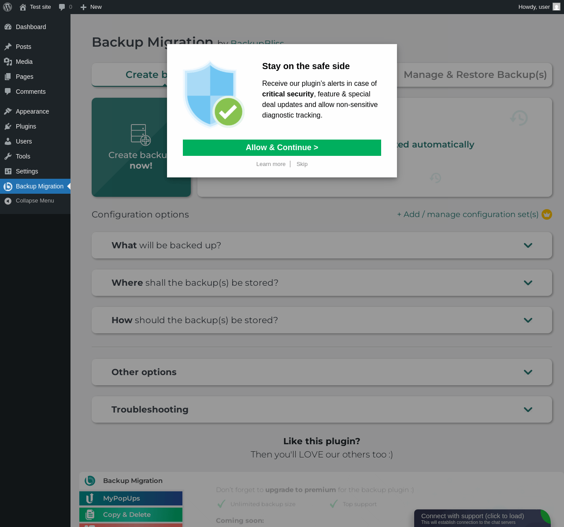Click the Appearance paintbrush icon

tap(8, 111)
